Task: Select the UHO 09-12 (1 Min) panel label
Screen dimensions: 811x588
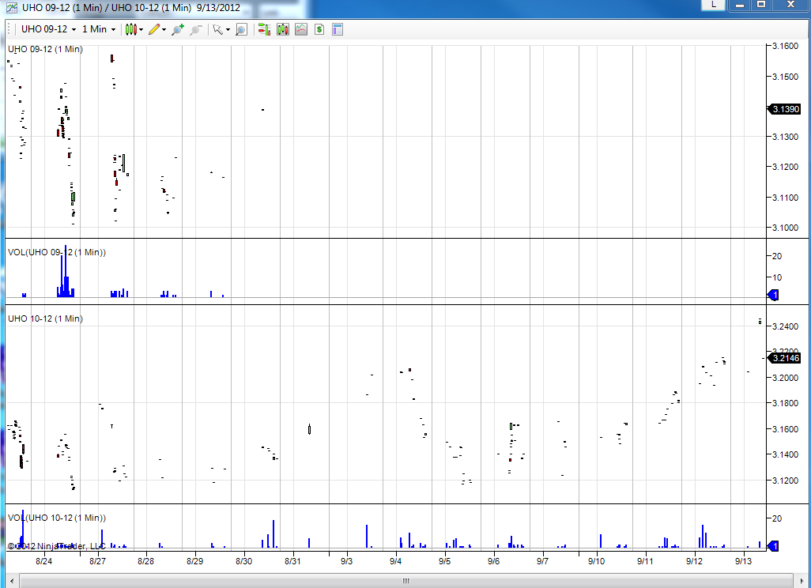Action: pos(46,49)
